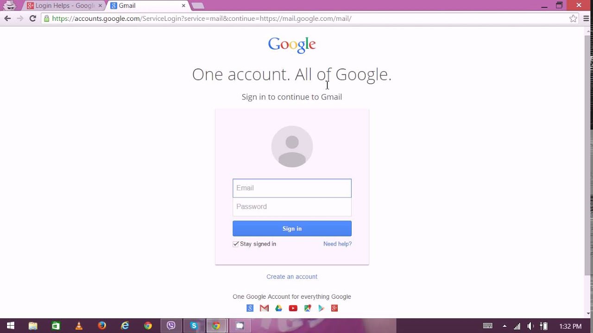
Task: Open the Chrome hamburger menu
Action: click(586, 18)
